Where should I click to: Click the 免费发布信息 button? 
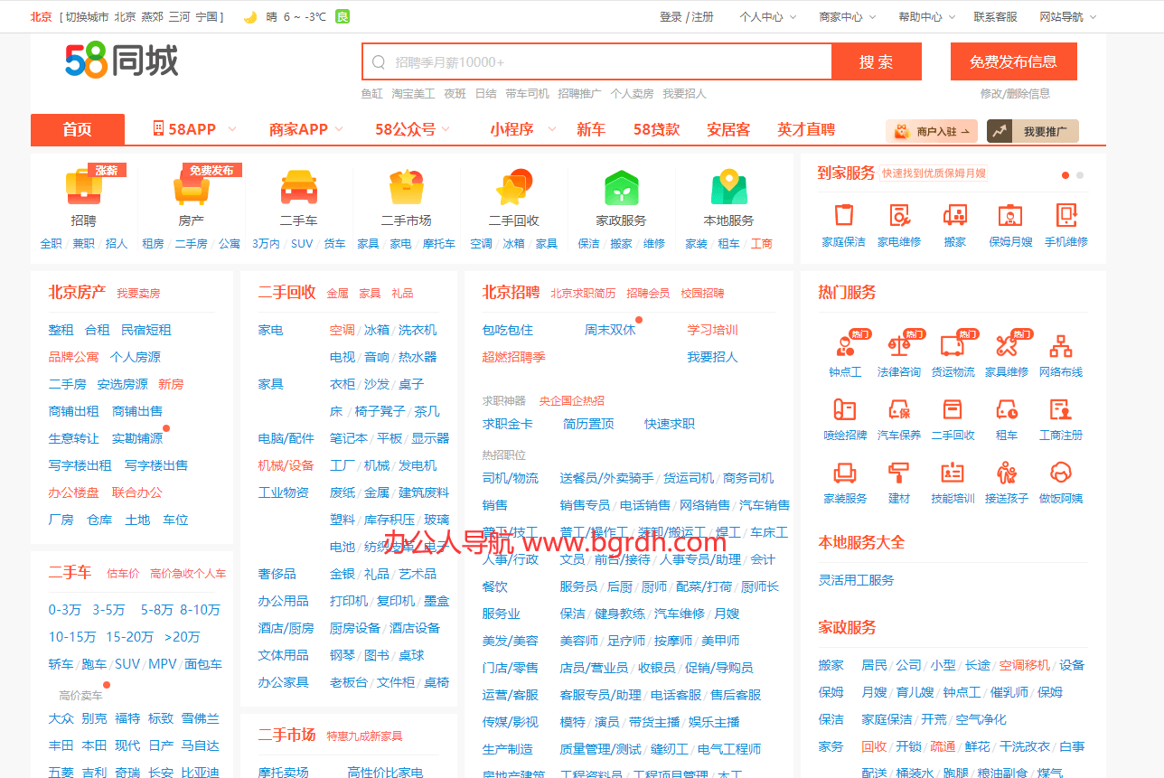pos(1013,61)
